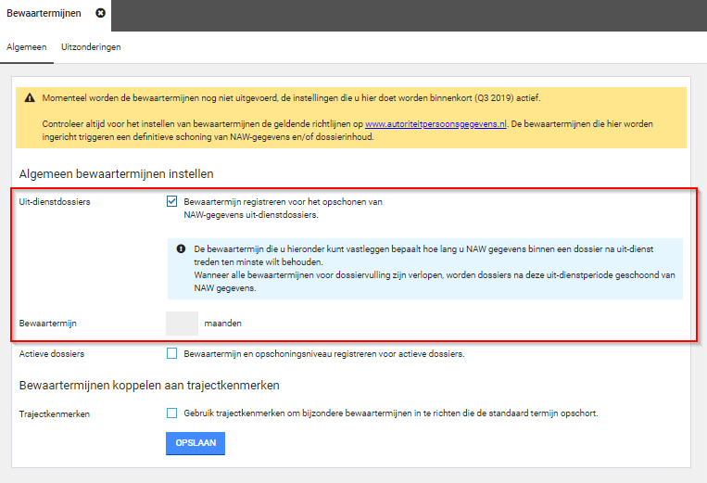Select the Algemeen tab
The image size is (707, 483).
coord(26,46)
